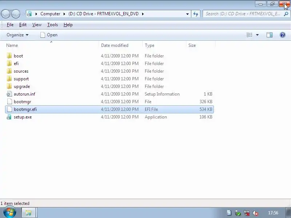Click the drive icon in the address bar

pyautogui.click(x=29, y=14)
